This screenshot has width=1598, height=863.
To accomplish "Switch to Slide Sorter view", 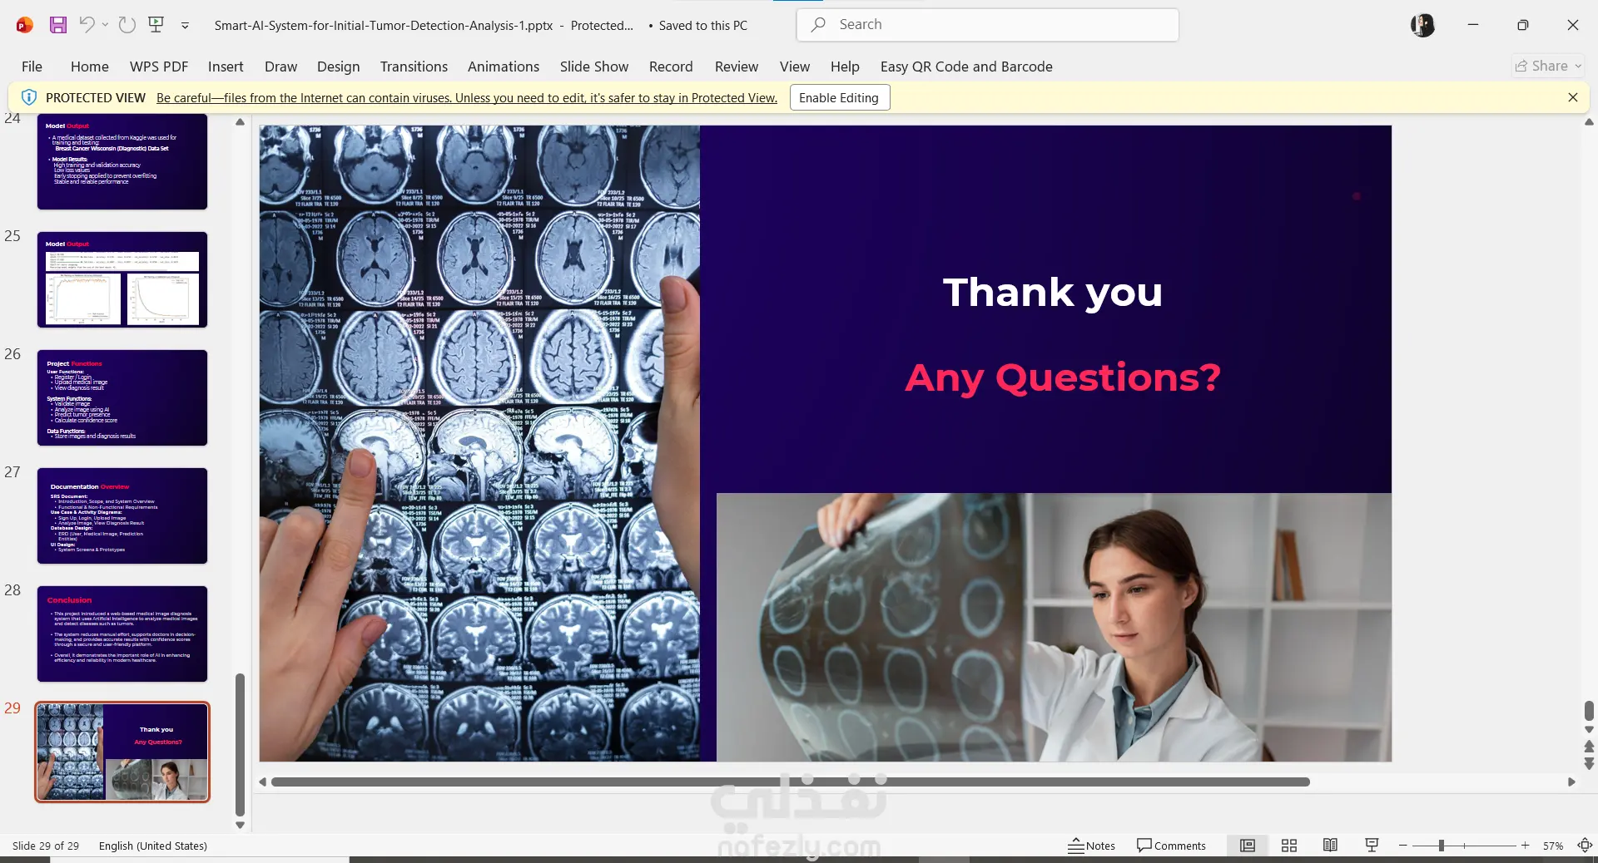I will (x=1289, y=846).
